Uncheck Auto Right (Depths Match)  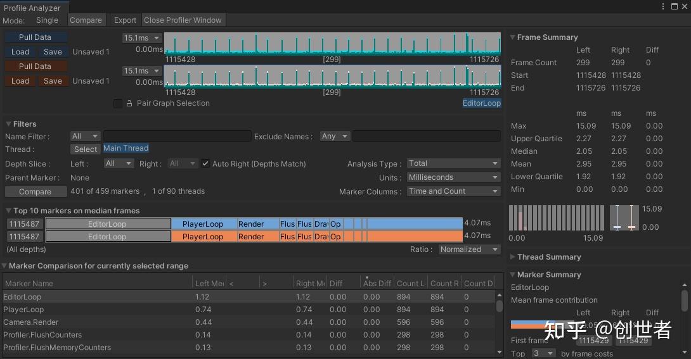click(x=205, y=163)
